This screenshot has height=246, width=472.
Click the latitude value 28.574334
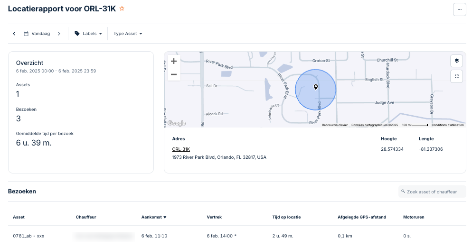point(392,149)
